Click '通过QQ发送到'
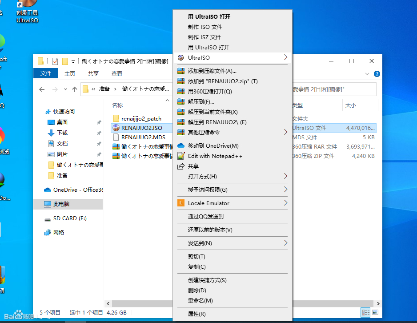 233,217
